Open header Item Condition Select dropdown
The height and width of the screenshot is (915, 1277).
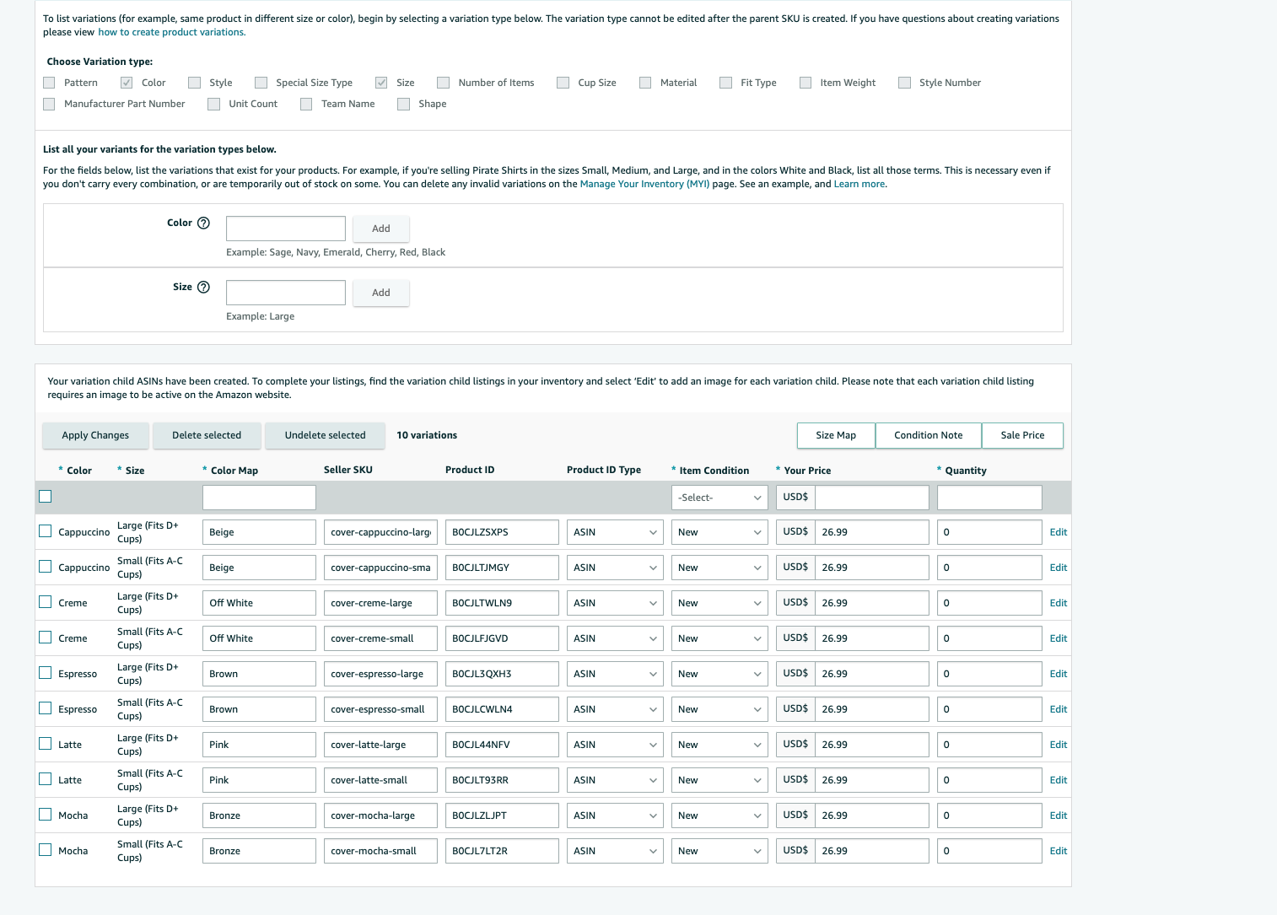(x=719, y=498)
